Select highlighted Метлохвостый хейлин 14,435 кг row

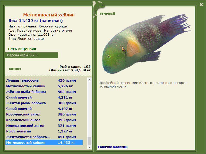pyautogui.click(x=44, y=142)
